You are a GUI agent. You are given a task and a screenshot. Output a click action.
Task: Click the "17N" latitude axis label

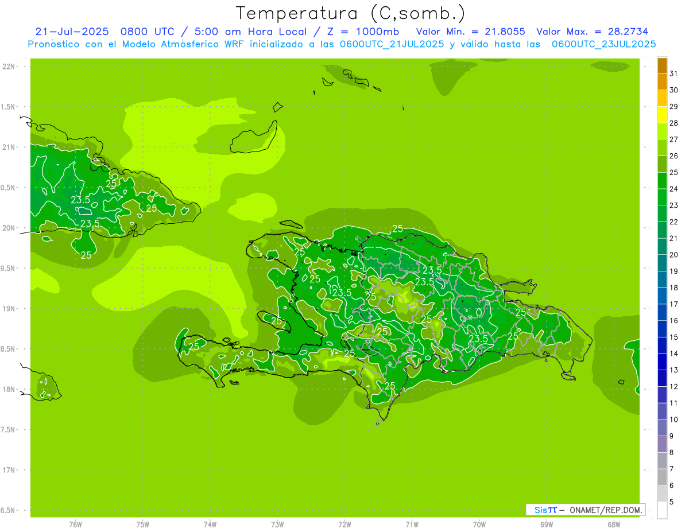click(10, 470)
